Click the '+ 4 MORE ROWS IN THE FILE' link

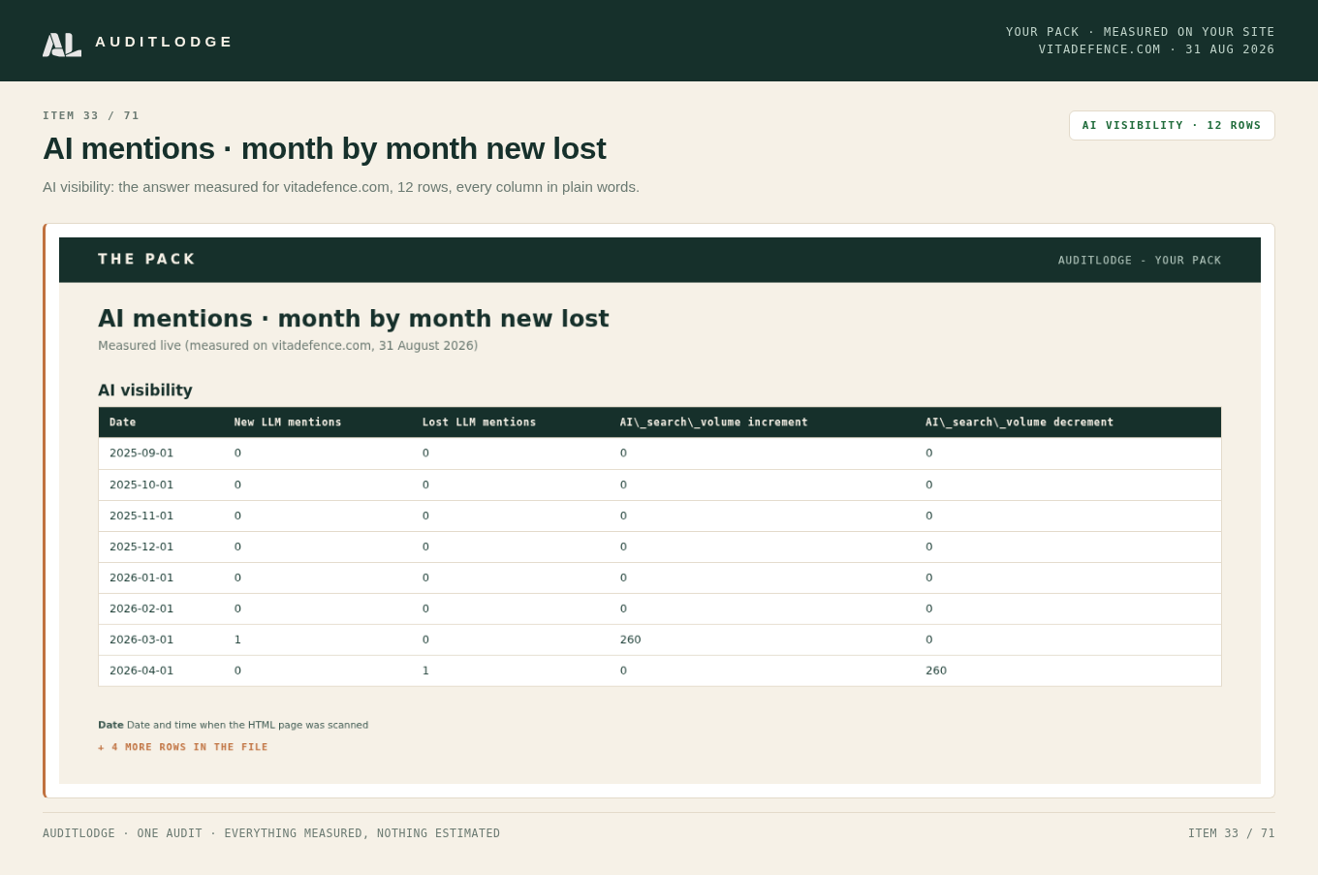coord(183,747)
